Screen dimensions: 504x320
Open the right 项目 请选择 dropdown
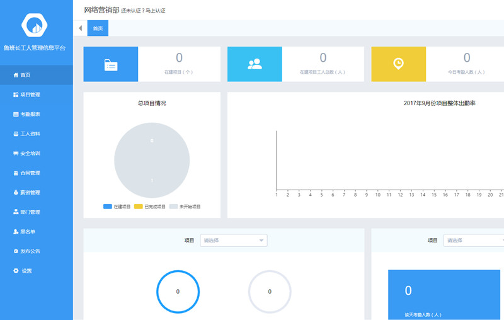pos(474,240)
